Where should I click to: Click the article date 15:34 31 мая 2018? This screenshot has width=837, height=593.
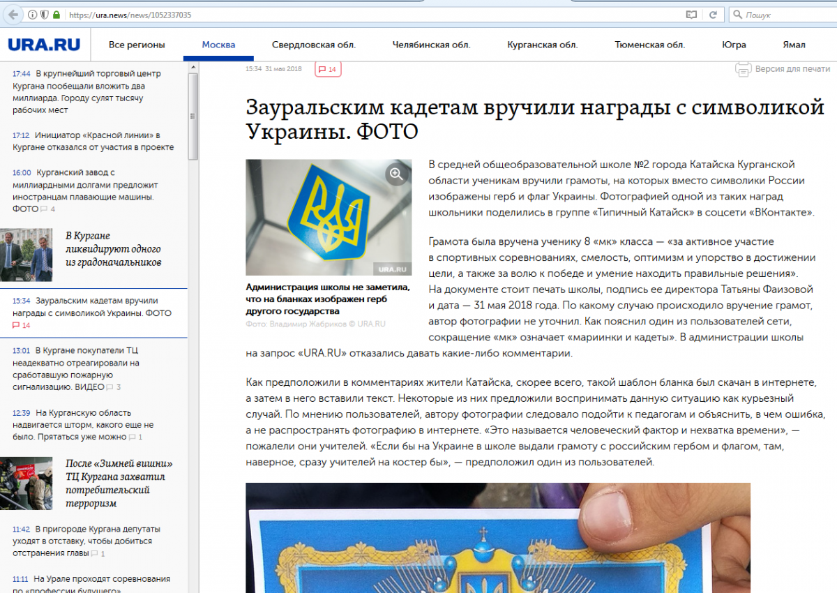coord(273,69)
